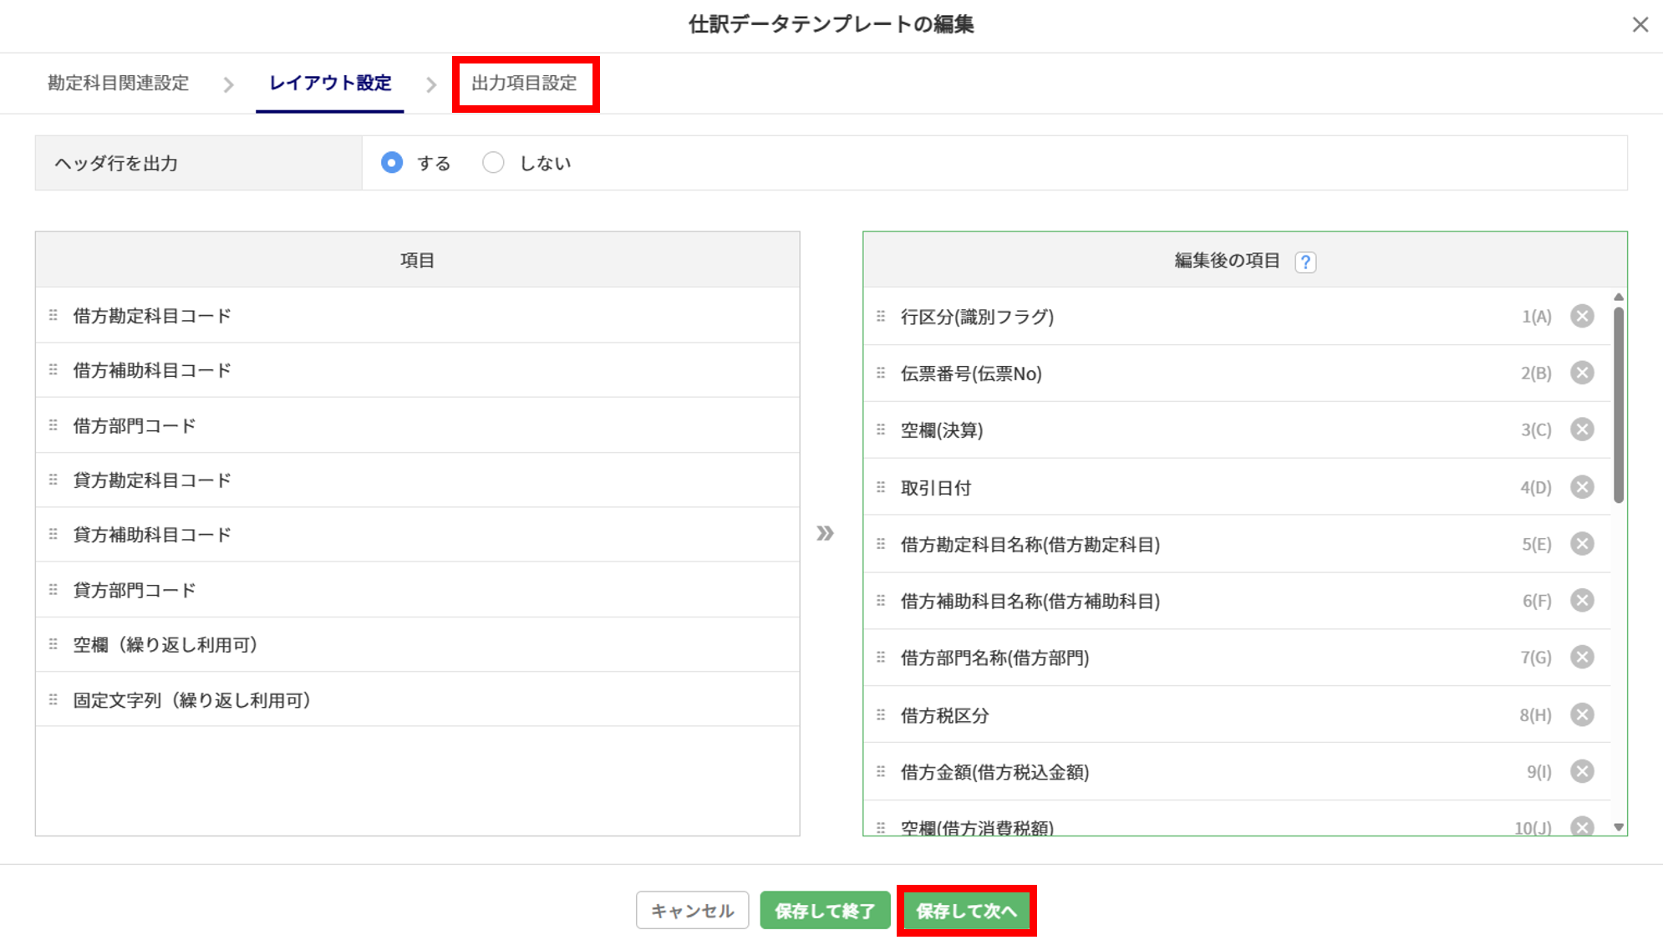Image resolution: width=1663 pixels, height=940 pixels.
Task: Close the template edit dialog
Action: pos(1640,25)
